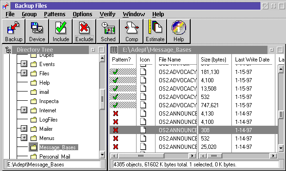286x171 pixels.
Task: Open the Help menu in menu bar
Action: click(x=158, y=14)
